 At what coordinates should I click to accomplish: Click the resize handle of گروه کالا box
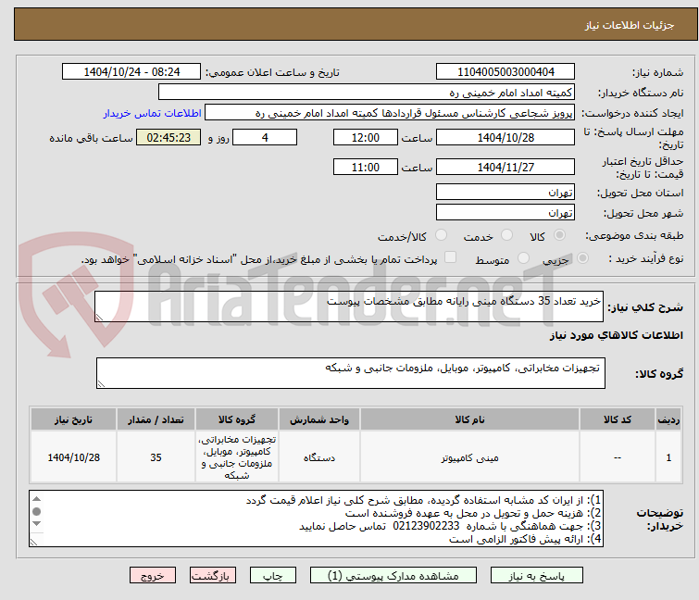(x=101, y=384)
